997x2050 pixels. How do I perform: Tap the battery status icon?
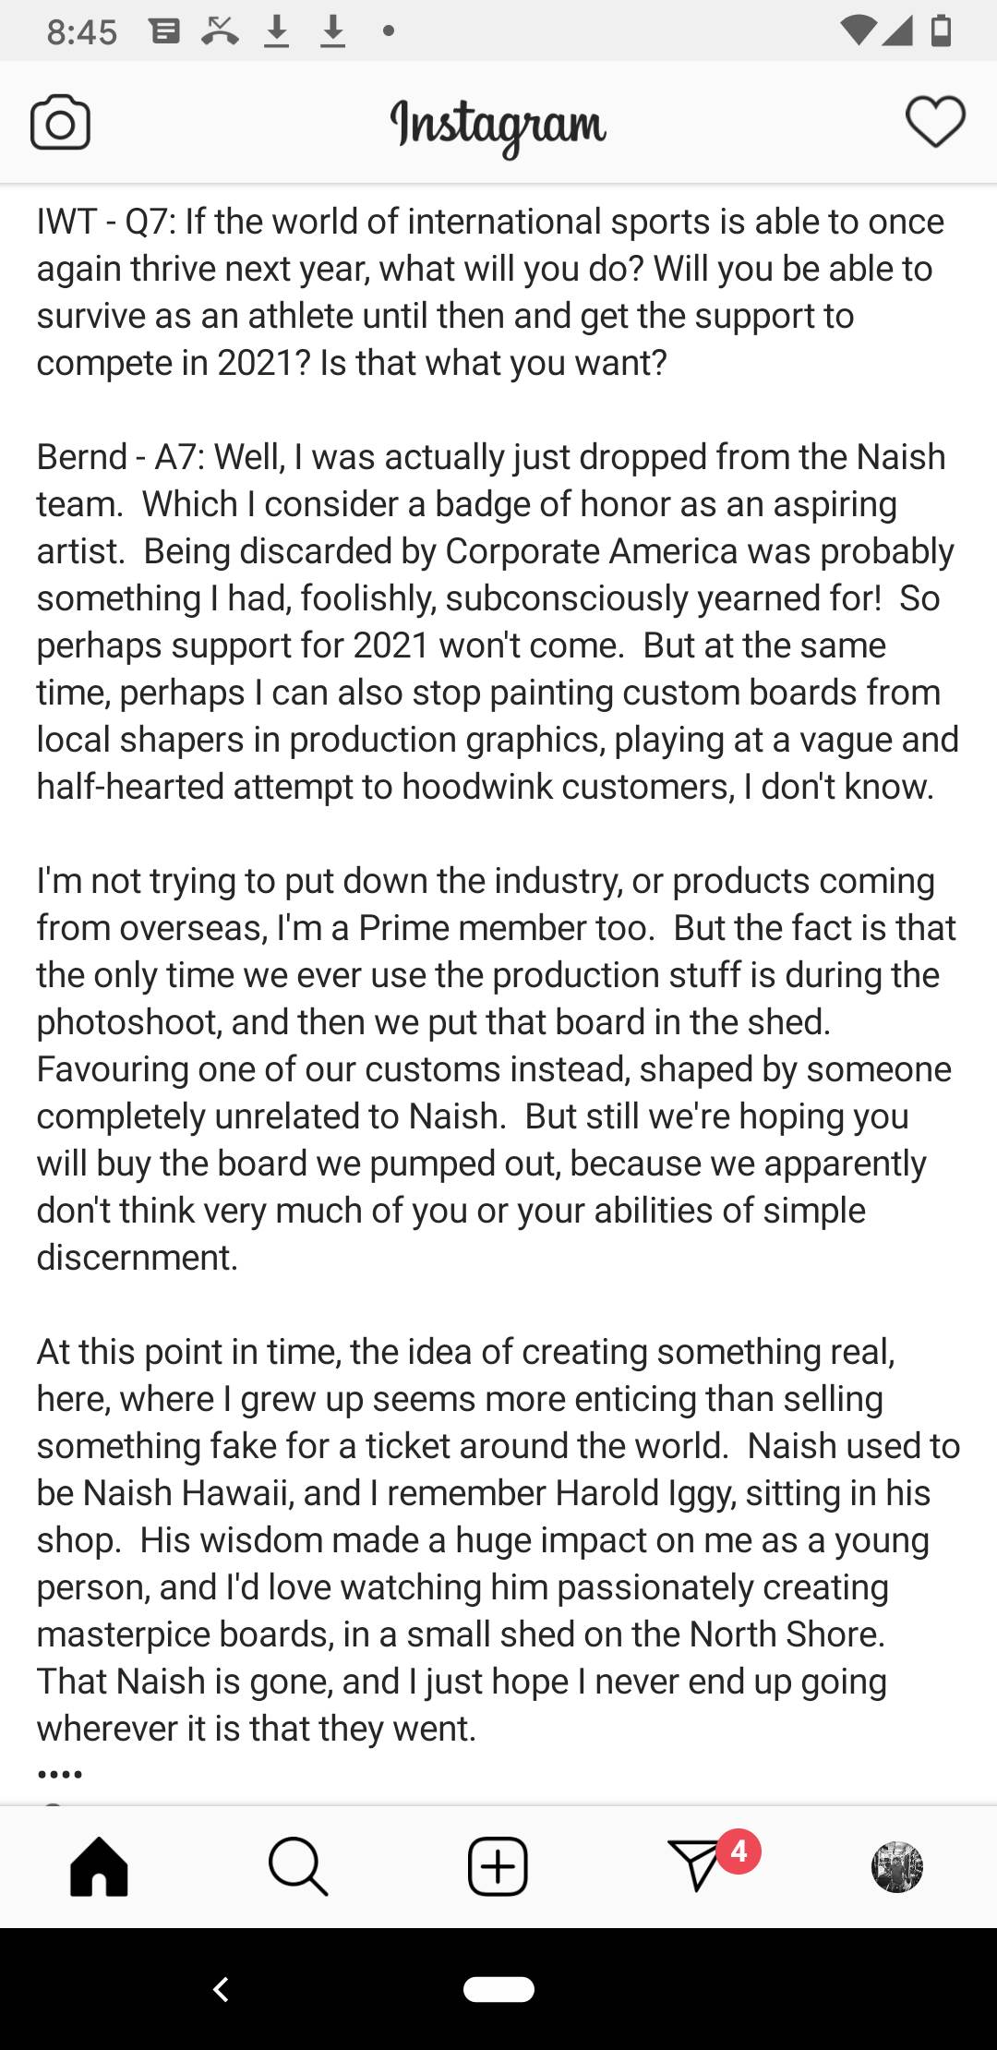pyautogui.click(x=941, y=31)
